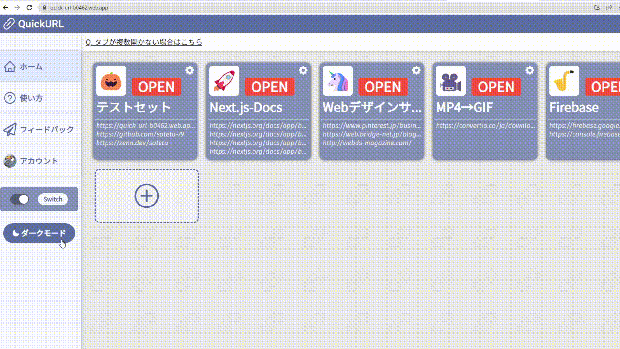Click the install app icon in address bar

pyautogui.click(x=597, y=8)
